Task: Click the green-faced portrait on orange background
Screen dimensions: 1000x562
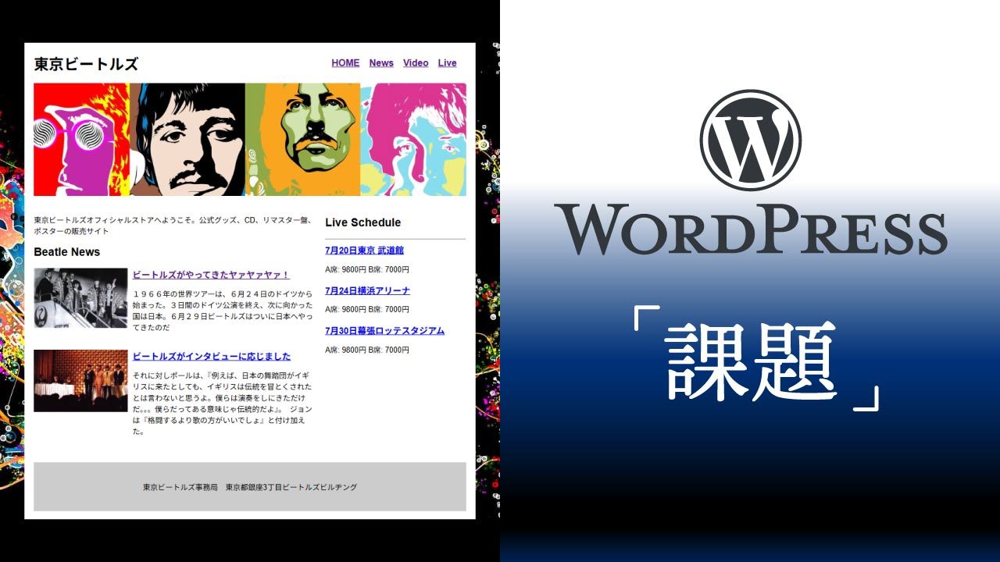Action: pyautogui.click(x=305, y=140)
